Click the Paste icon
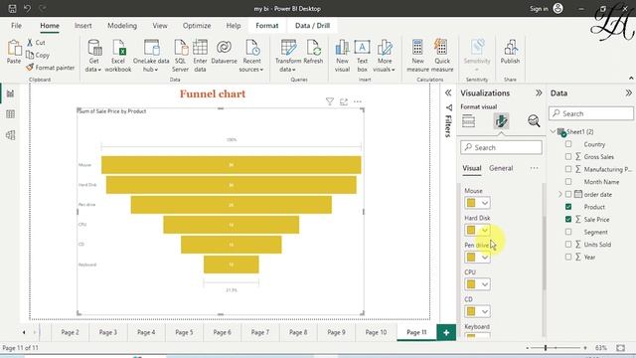Image resolution: width=636 pixels, height=358 pixels. (14, 48)
